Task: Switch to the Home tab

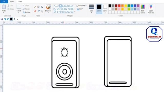Action: point(12,2)
